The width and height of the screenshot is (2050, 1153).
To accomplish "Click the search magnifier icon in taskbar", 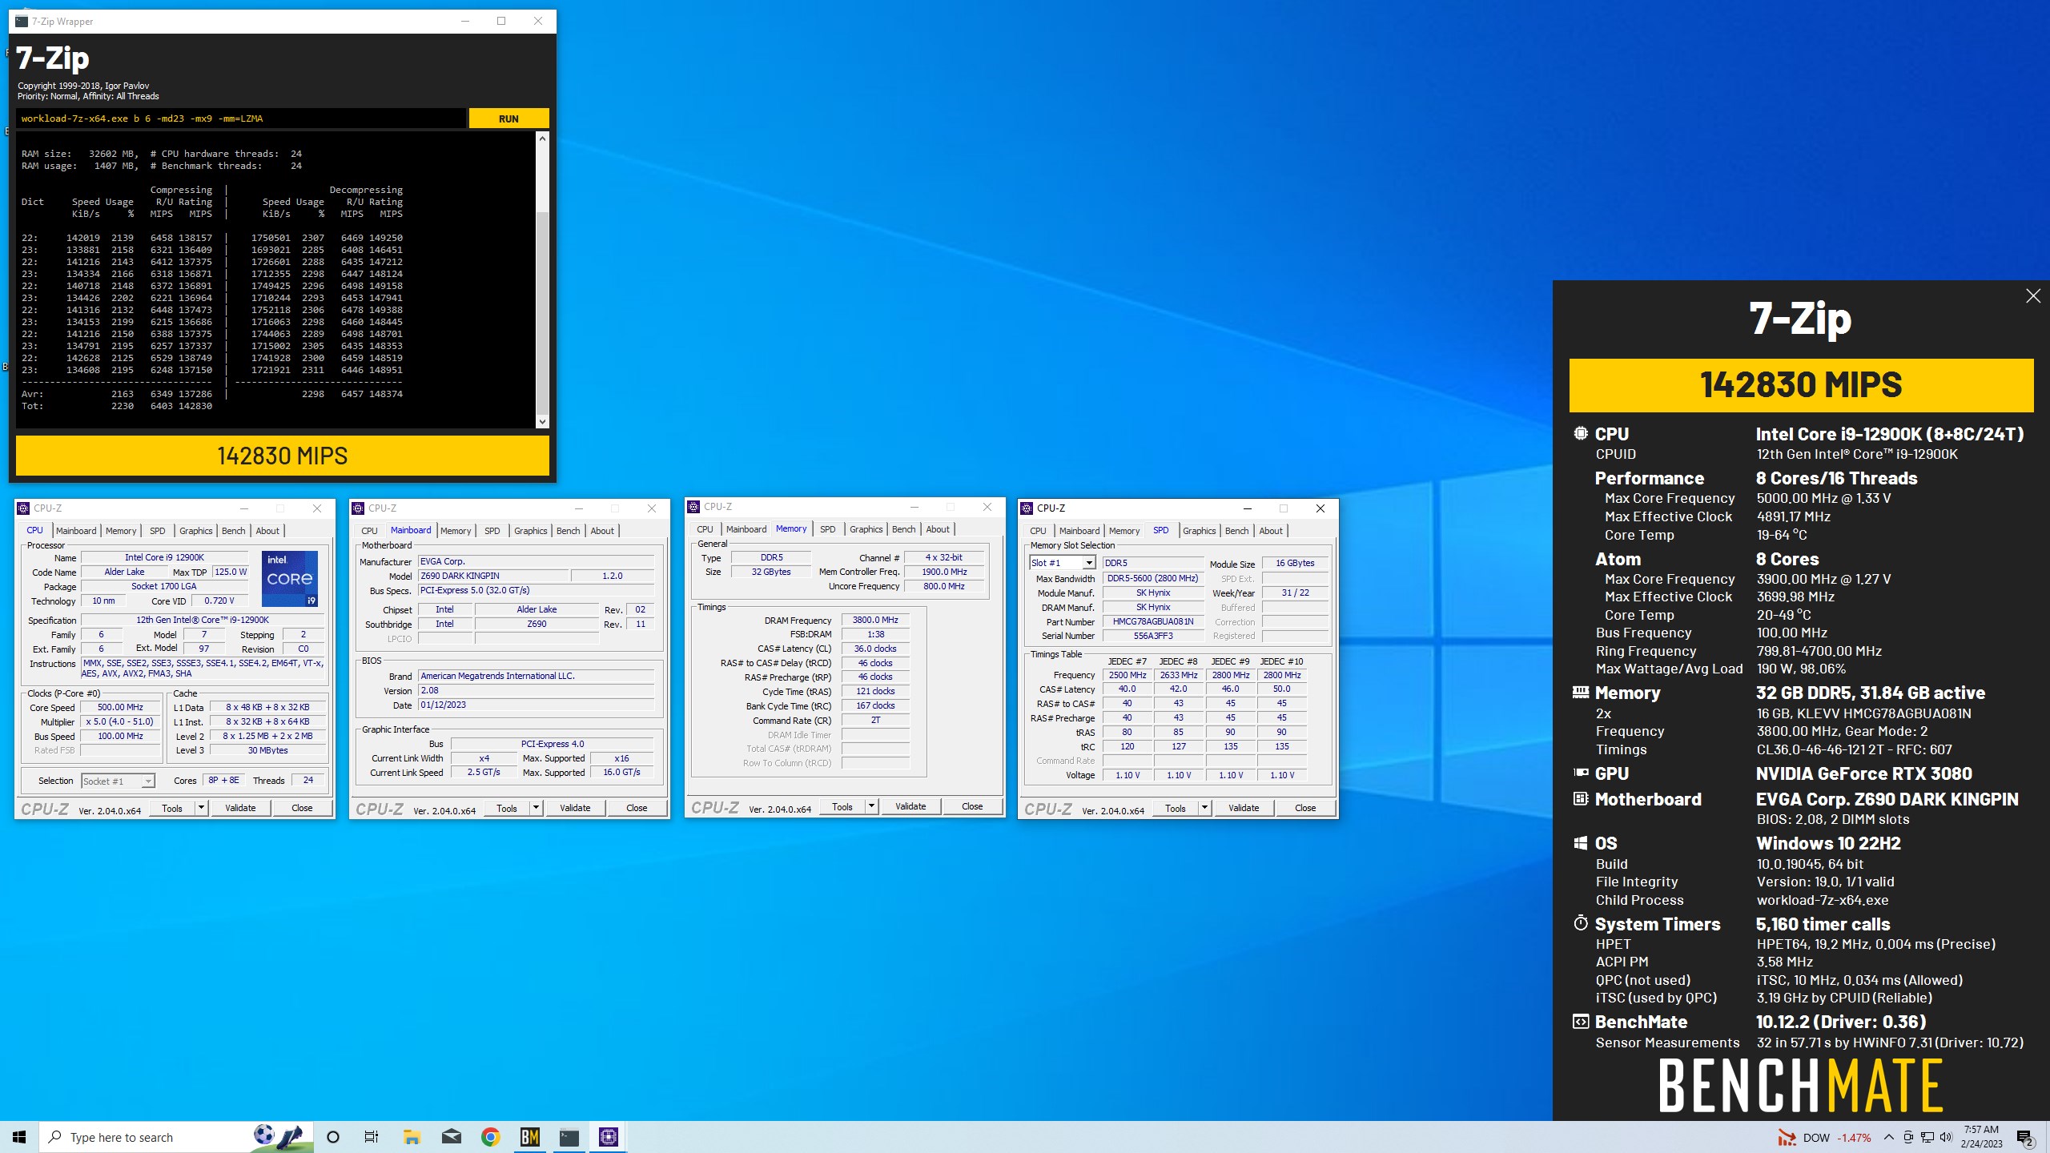I will [x=55, y=1137].
